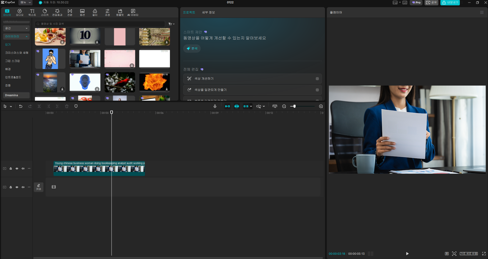Image resolution: width=488 pixels, height=259 pixels.
Task: Add a marker with the marker icon
Action: click(x=76, y=106)
